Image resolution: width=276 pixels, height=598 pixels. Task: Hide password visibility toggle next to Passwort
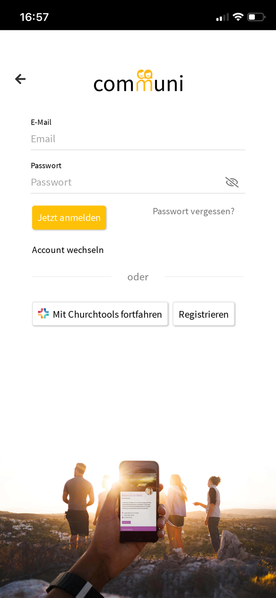[232, 182]
